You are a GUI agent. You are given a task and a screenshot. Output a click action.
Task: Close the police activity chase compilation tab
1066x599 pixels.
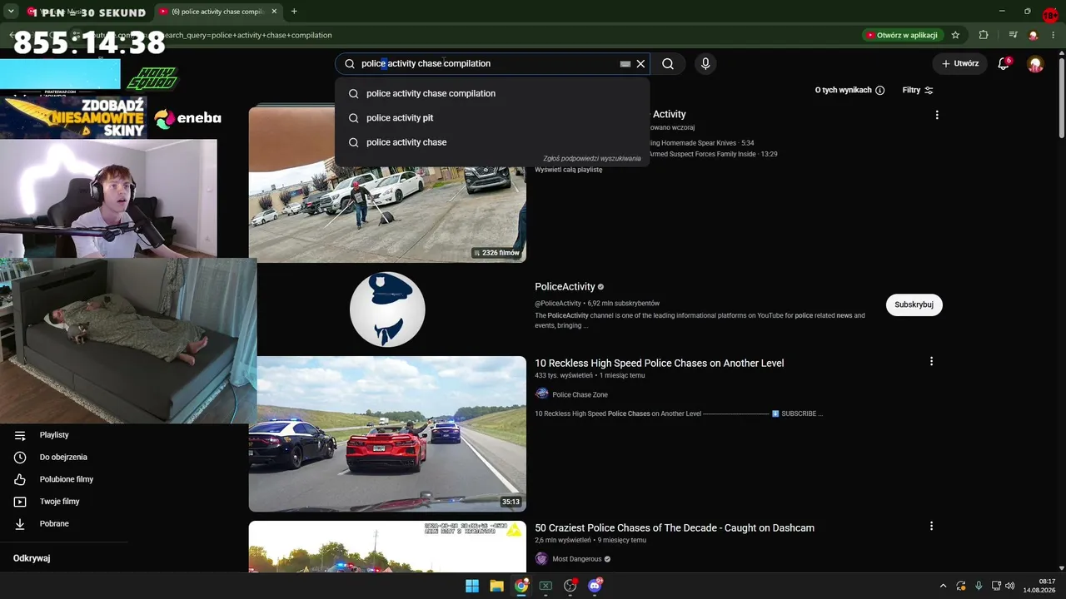[274, 12]
